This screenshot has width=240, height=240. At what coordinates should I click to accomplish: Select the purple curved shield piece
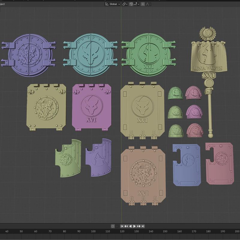pyautogui.click(x=99, y=158)
